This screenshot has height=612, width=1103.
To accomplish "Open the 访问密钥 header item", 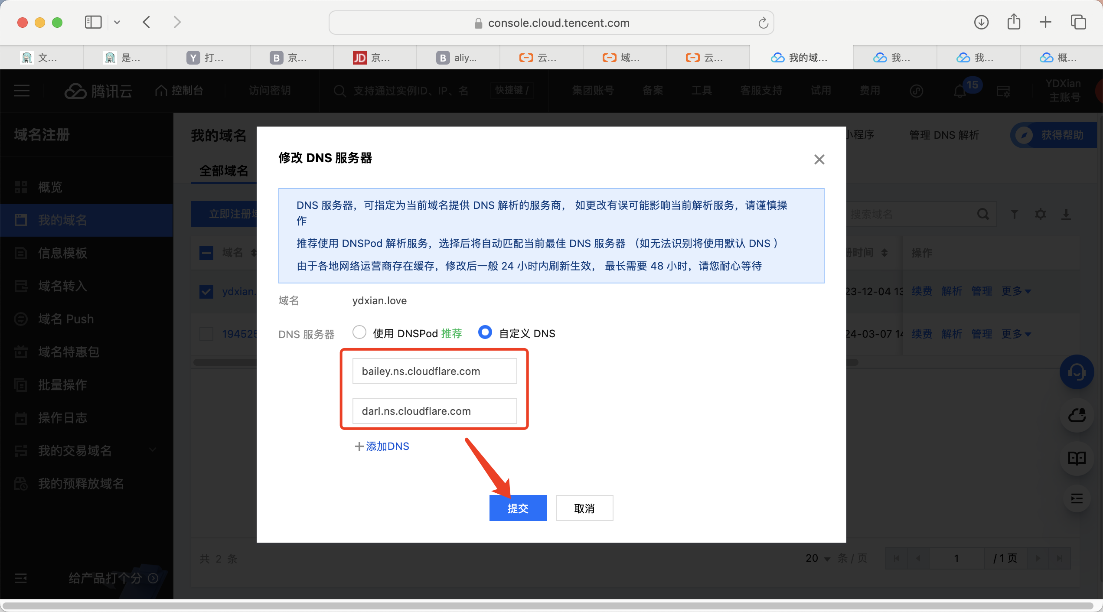I will coord(270,91).
